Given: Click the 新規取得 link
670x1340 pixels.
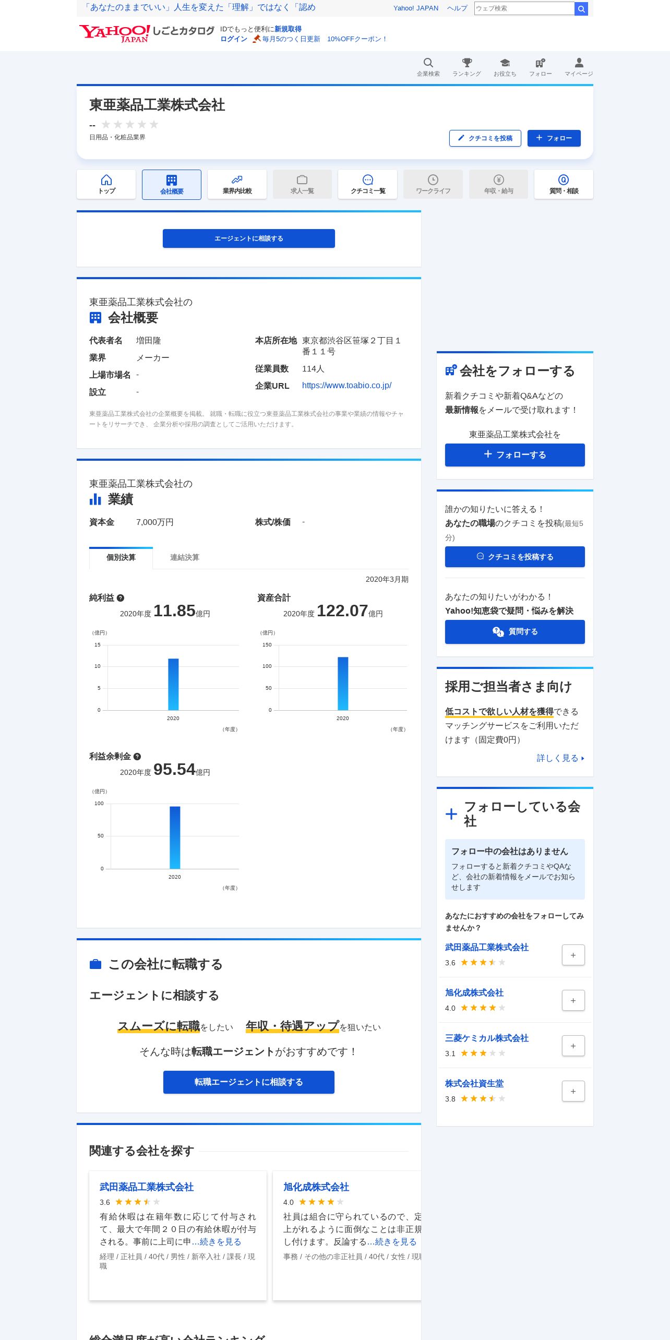Looking at the screenshot, I should pyautogui.click(x=288, y=29).
